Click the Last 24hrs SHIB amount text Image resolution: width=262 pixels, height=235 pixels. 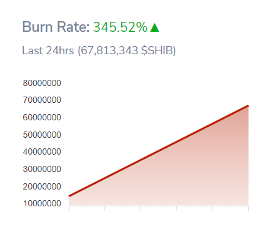(x=99, y=50)
